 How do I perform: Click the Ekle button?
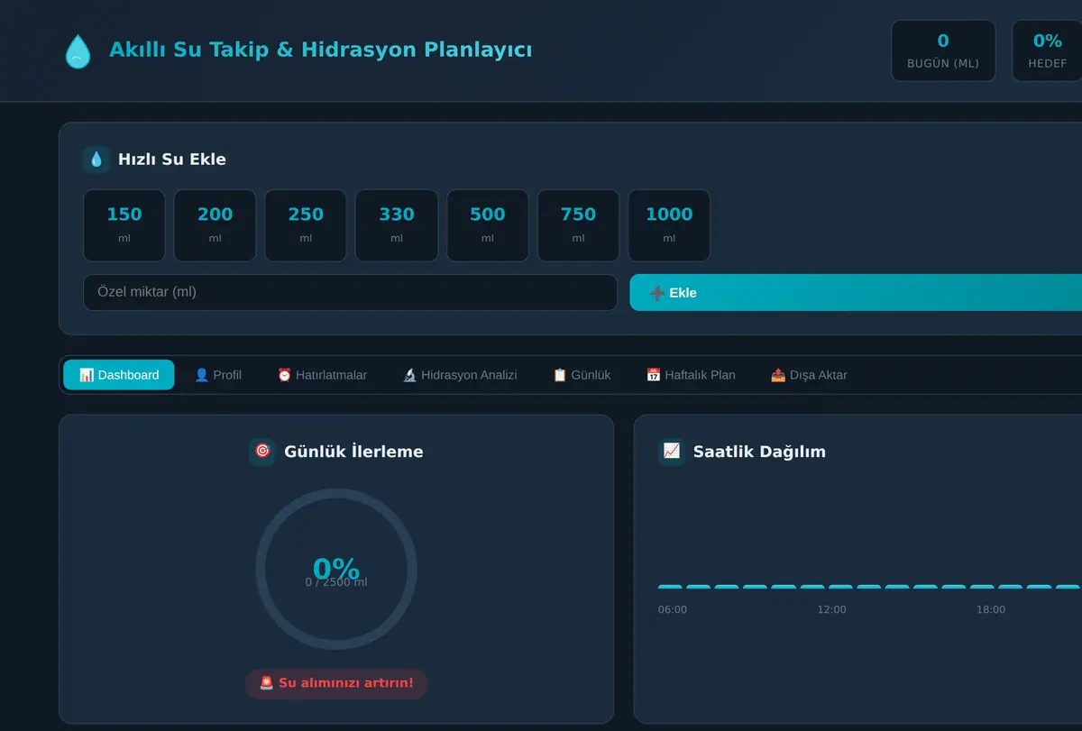(856, 293)
